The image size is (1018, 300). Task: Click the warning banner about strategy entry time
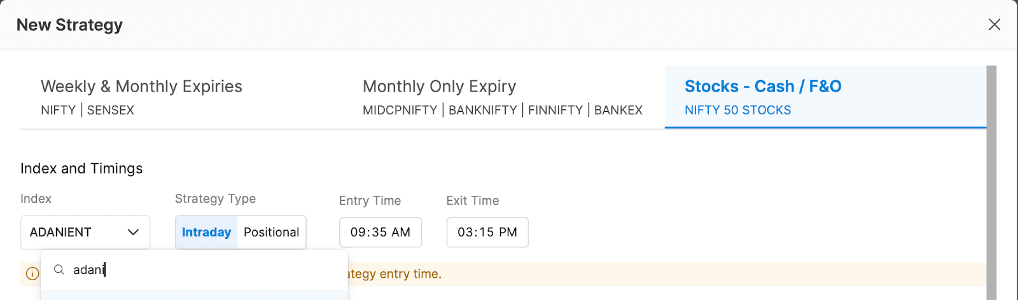click(573, 274)
